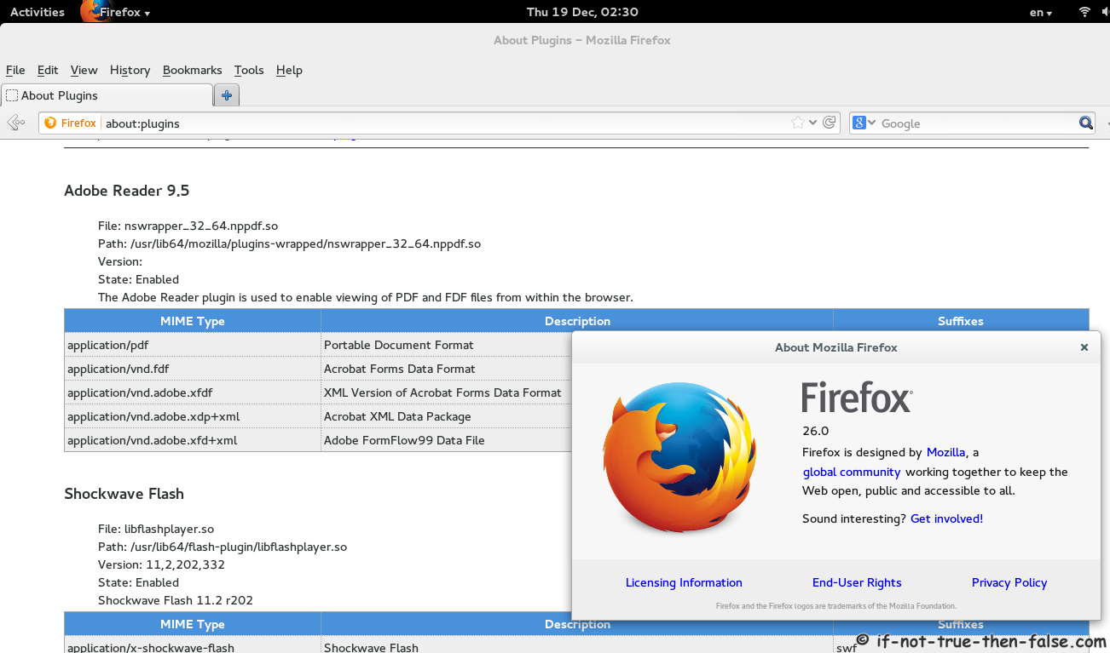Show the address bar history dropdown
Viewport: 1110px width, 653px height.
tap(813, 123)
